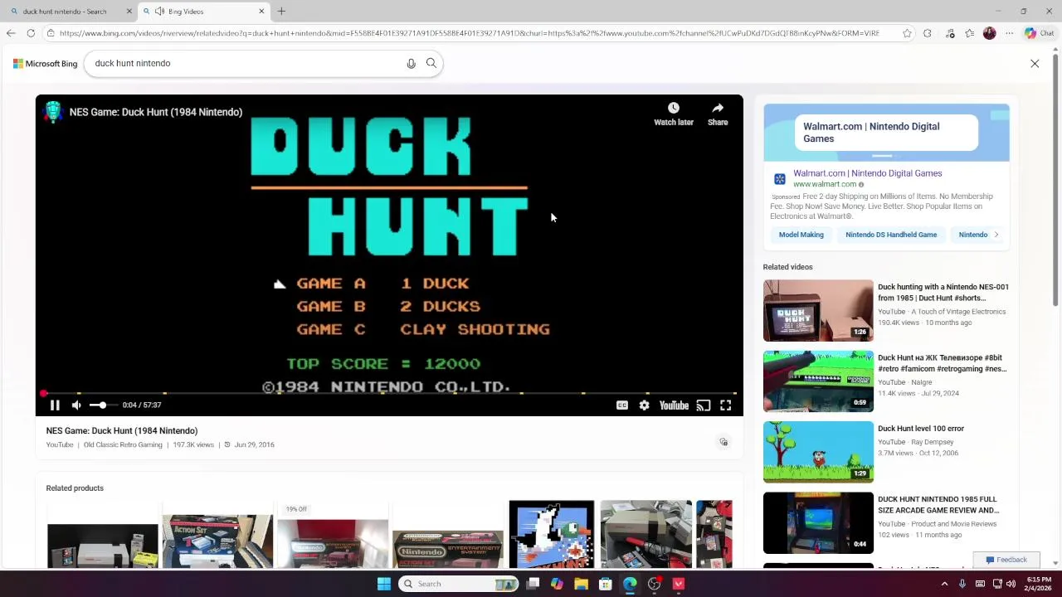The height and width of the screenshot is (597, 1062).
Task: Click the save icon beside the video info
Action: pyautogui.click(x=723, y=442)
